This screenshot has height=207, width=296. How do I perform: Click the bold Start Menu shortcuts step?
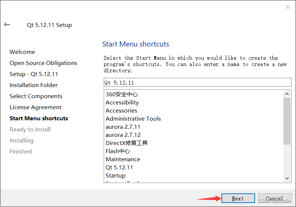click(x=39, y=118)
